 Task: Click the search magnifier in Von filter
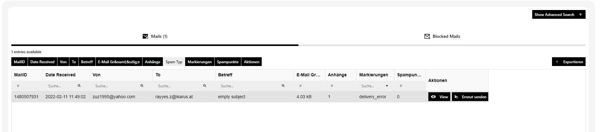pos(142,86)
